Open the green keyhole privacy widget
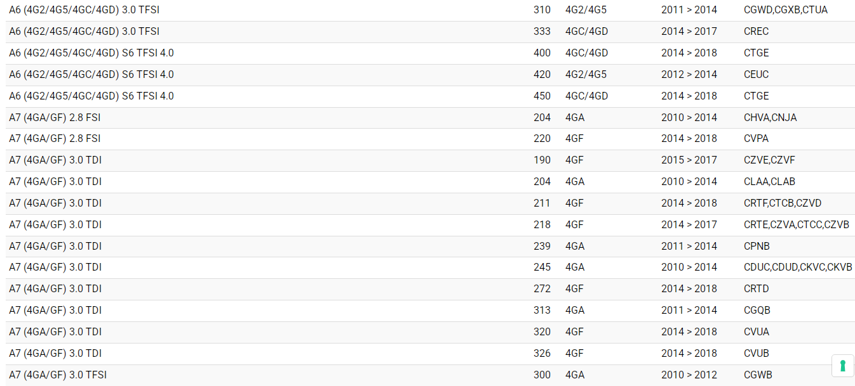 [842, 366]
